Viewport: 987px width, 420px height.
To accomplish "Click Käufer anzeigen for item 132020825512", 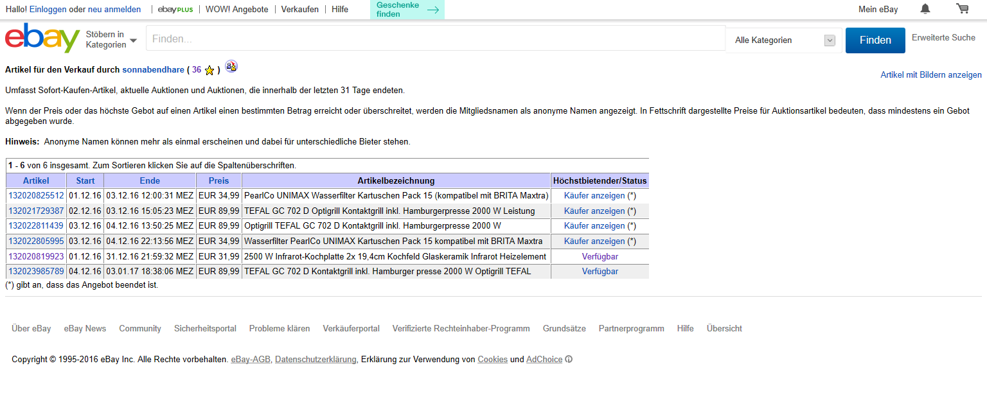I will click(594, 196).
